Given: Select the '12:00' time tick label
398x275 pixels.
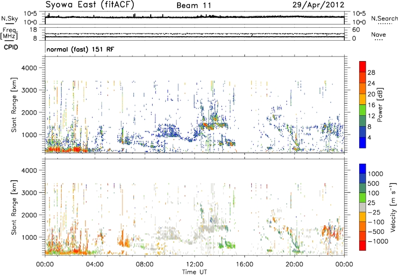Looking at the screenshot, I should pyautogui.click(x=195, y=265).
